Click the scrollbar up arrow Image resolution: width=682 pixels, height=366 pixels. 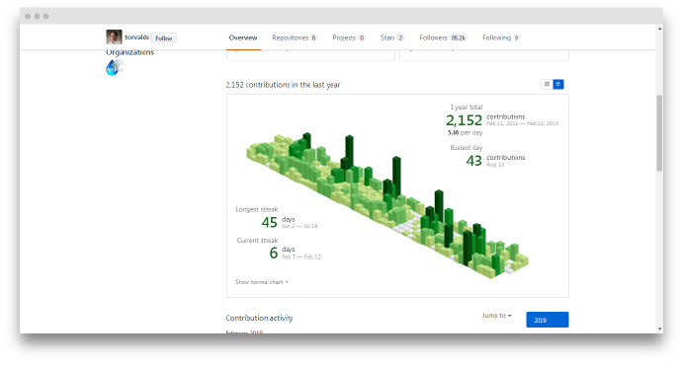point(659,29)
